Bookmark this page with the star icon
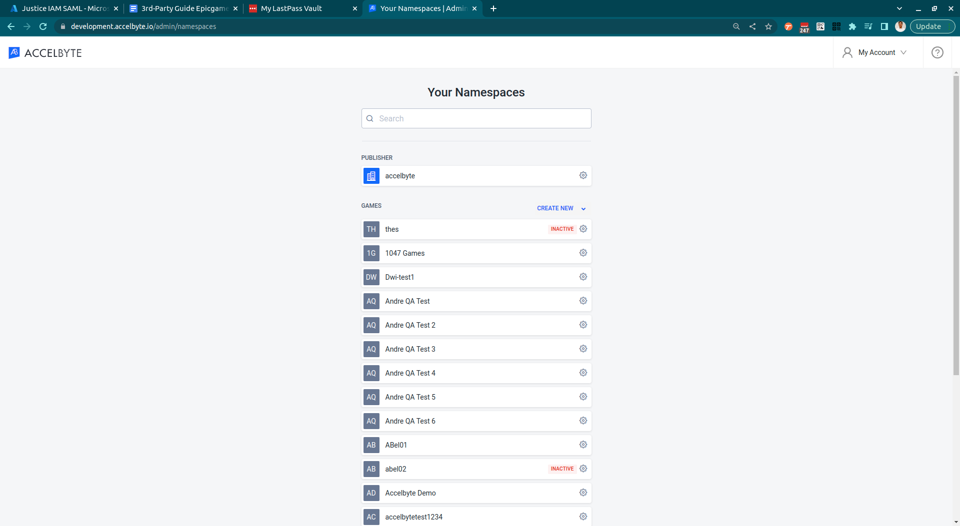Image resolution: width=960 pixels, height=526 pixels. tap(768, 26)
